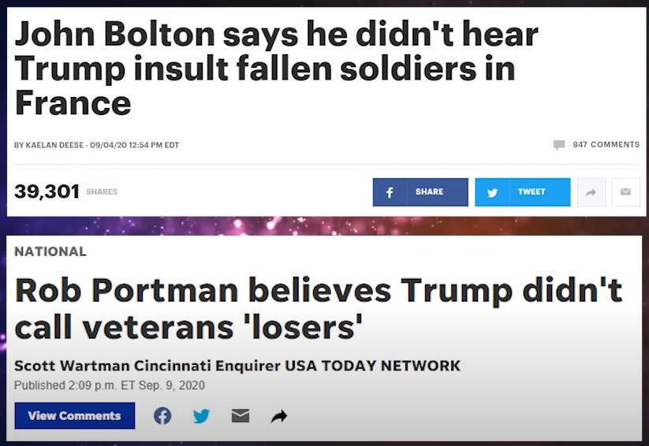Open the Rob Portman headline
This screenshot has height=446, width=649.
coord(318,308)
